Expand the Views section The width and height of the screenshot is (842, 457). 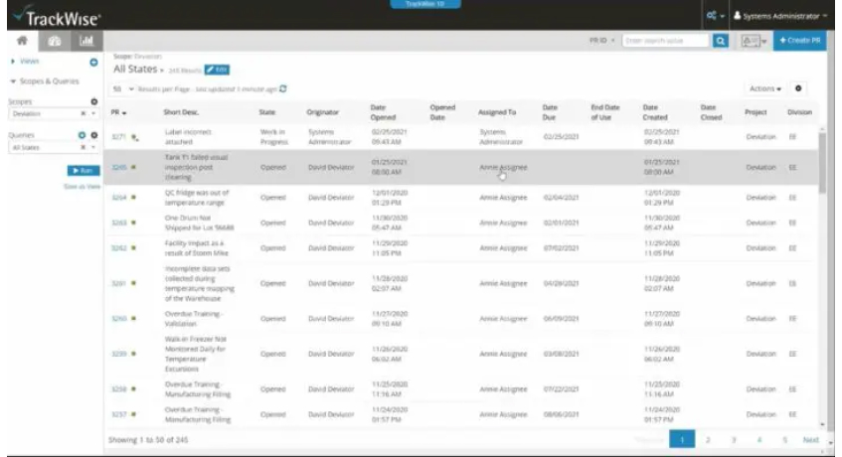tap(24, 63)
